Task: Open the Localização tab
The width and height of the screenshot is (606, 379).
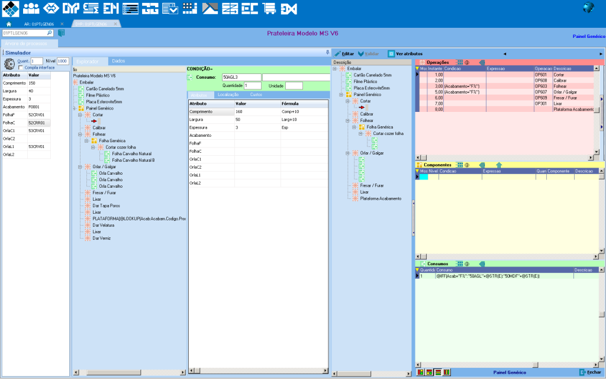Action: tap(228, 95)
